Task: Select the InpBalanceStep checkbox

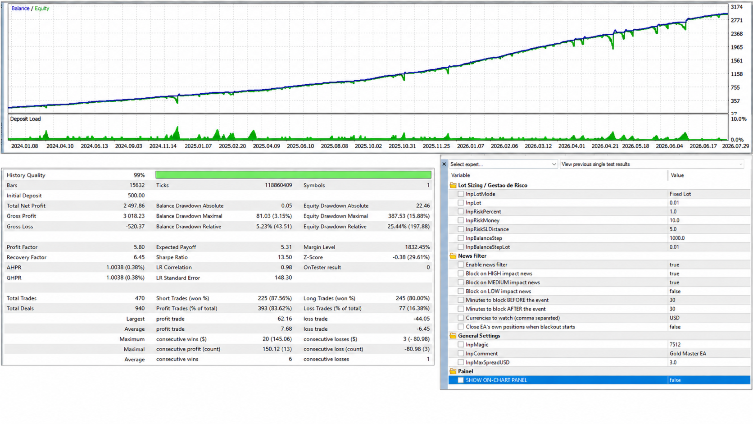Action: point(461,238)
